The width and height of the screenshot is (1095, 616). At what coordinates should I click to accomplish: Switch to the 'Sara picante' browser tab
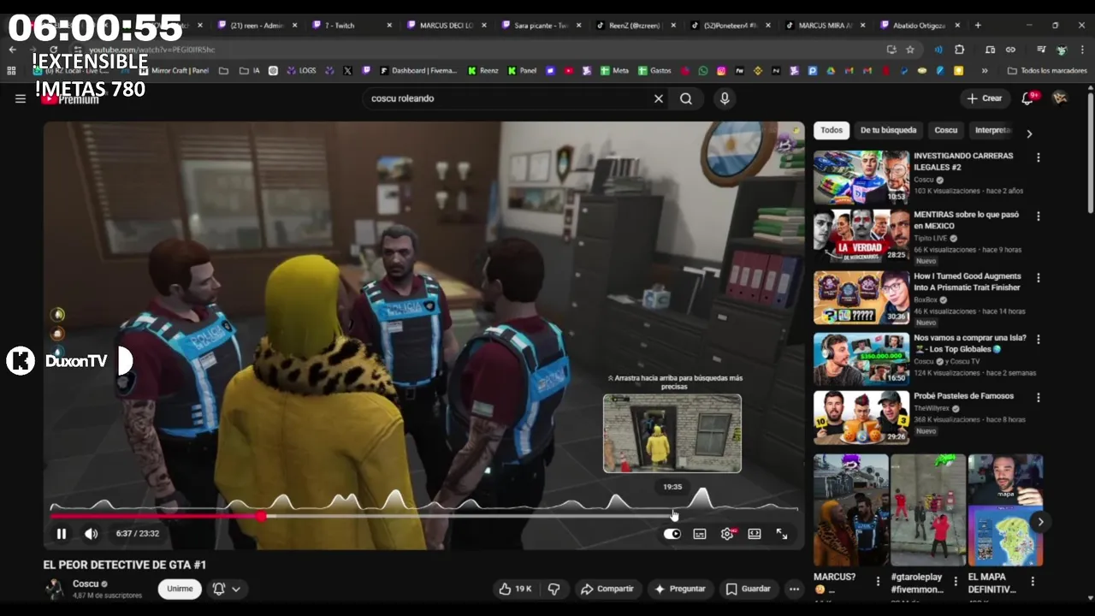(541, 26)
